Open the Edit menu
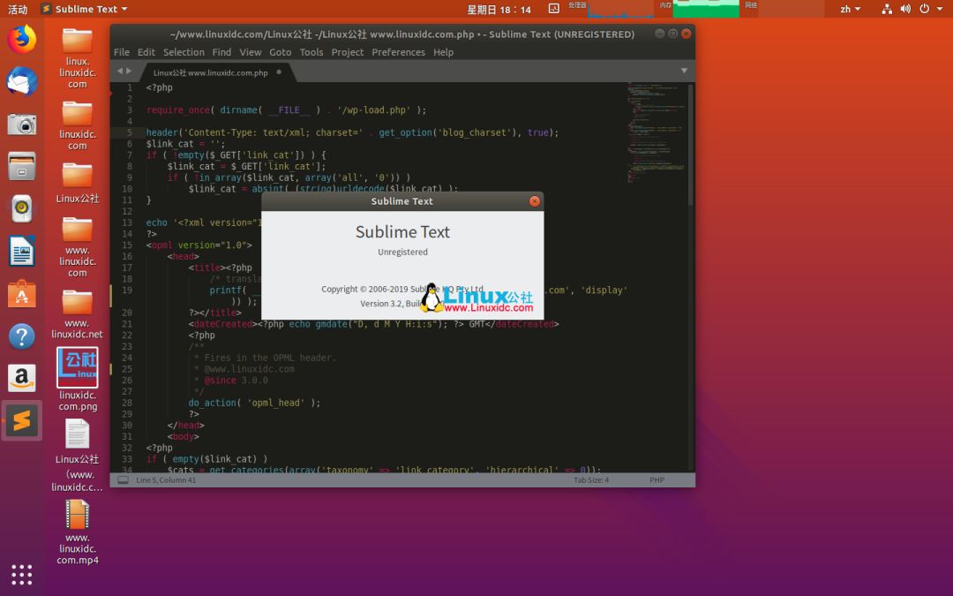The height and width of the screenshot is (596, 953). [146, 52]
